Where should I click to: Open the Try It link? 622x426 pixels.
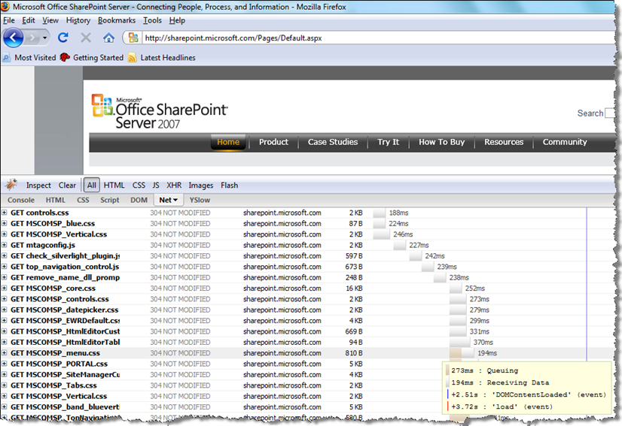(388, 142)
